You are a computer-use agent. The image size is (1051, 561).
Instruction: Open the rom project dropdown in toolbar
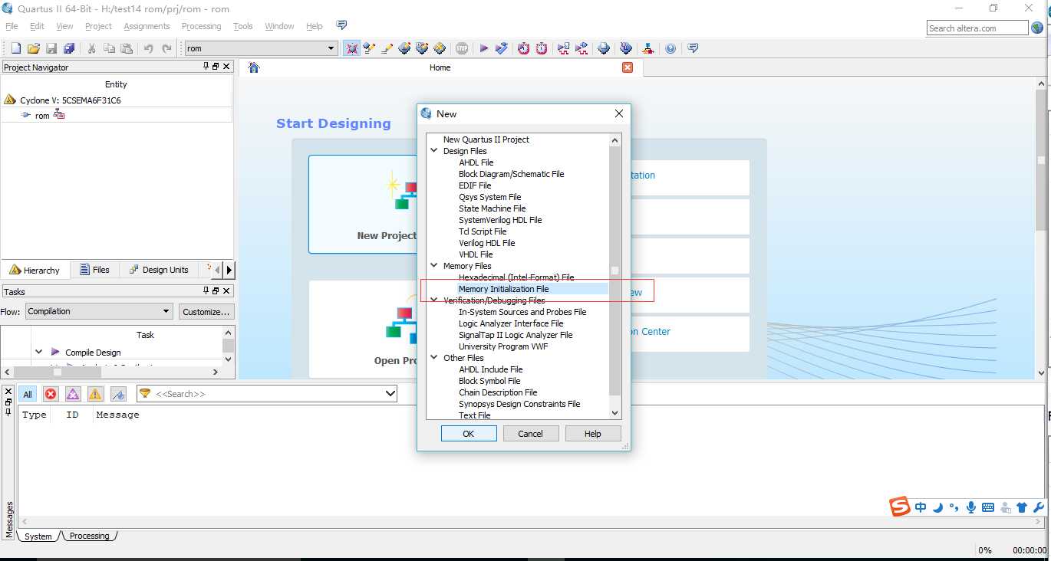coord(331,48)
